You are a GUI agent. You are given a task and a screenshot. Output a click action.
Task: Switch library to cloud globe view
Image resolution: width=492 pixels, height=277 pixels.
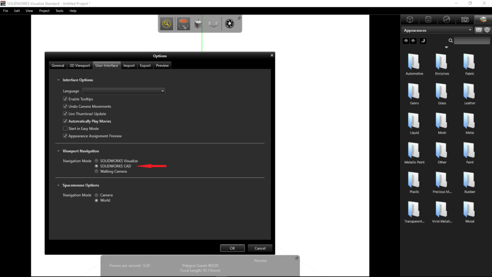point(486,30)
